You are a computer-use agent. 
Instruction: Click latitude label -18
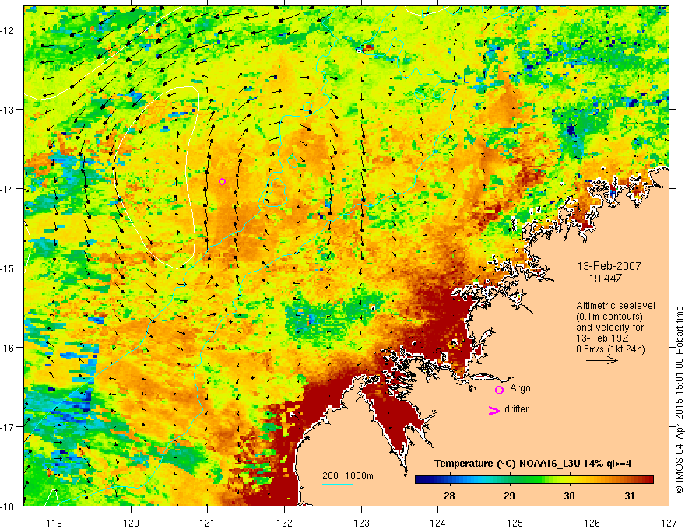[x=9, y=506]
